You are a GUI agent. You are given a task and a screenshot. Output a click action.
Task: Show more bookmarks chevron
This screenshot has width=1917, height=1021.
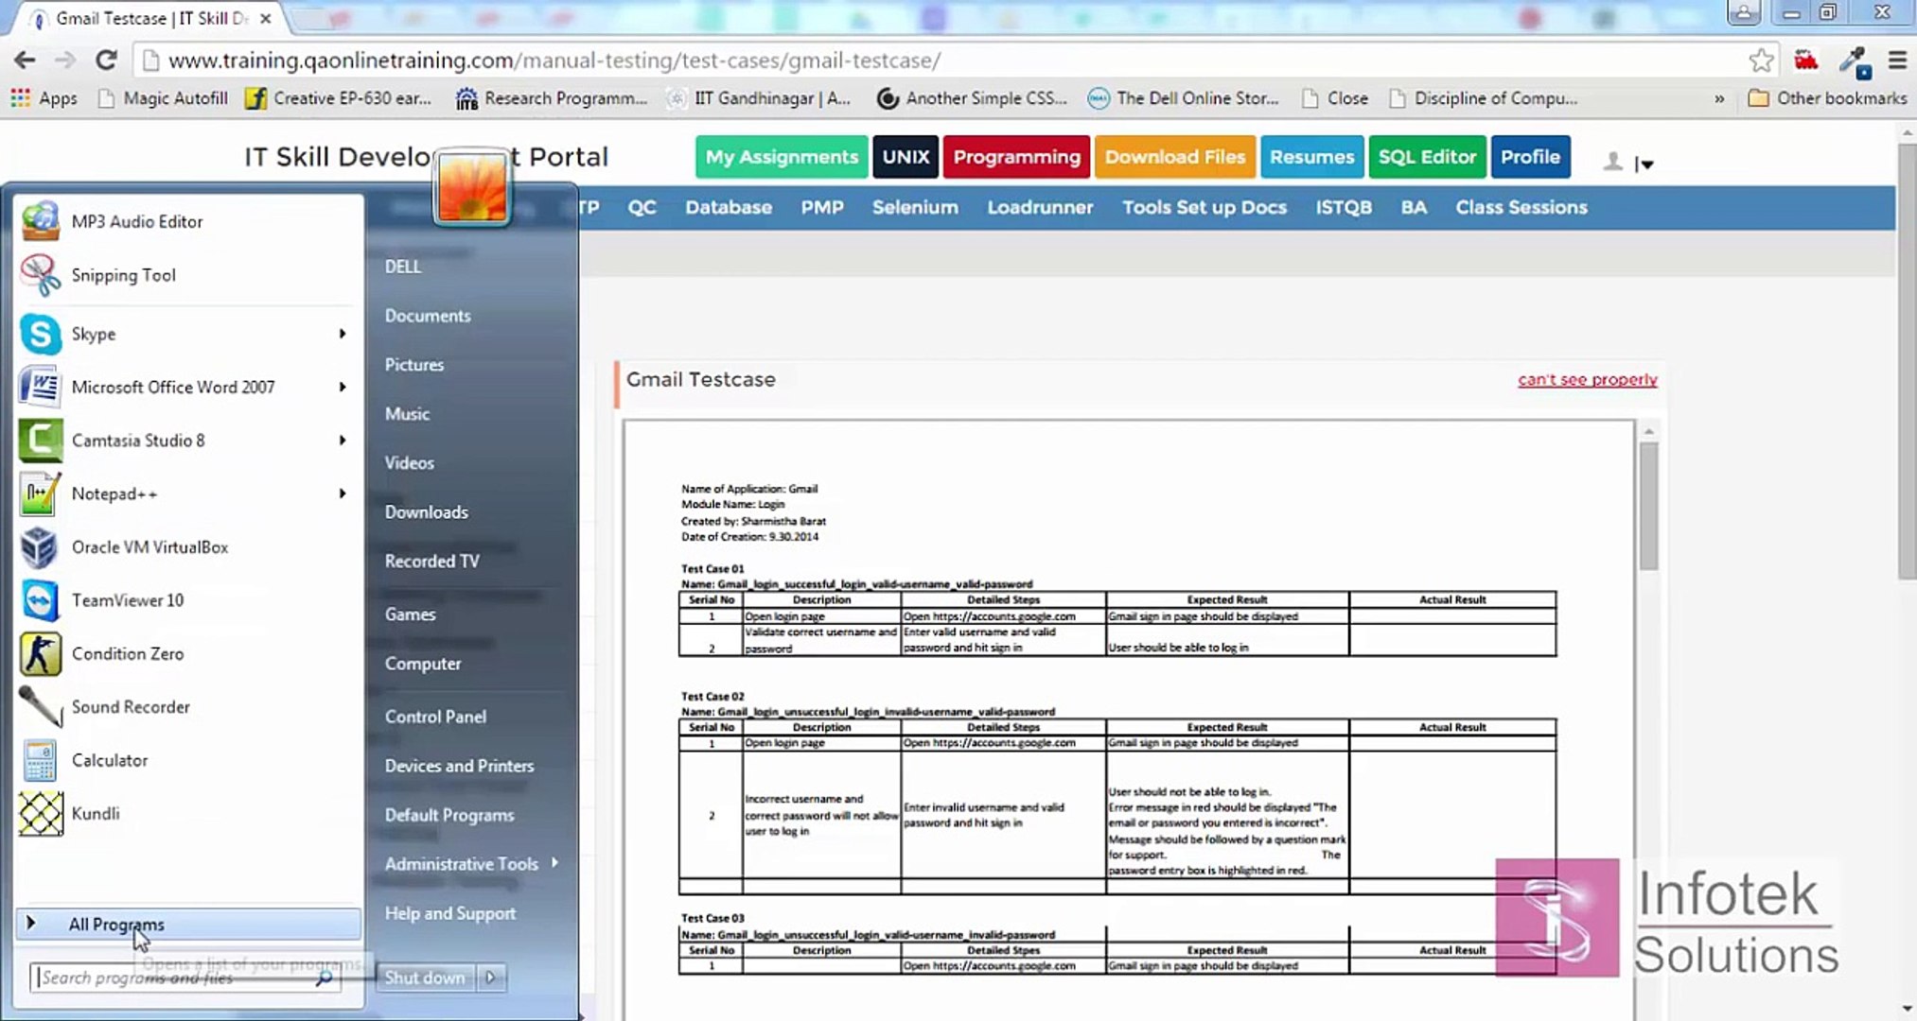(x=1719, y=98)
